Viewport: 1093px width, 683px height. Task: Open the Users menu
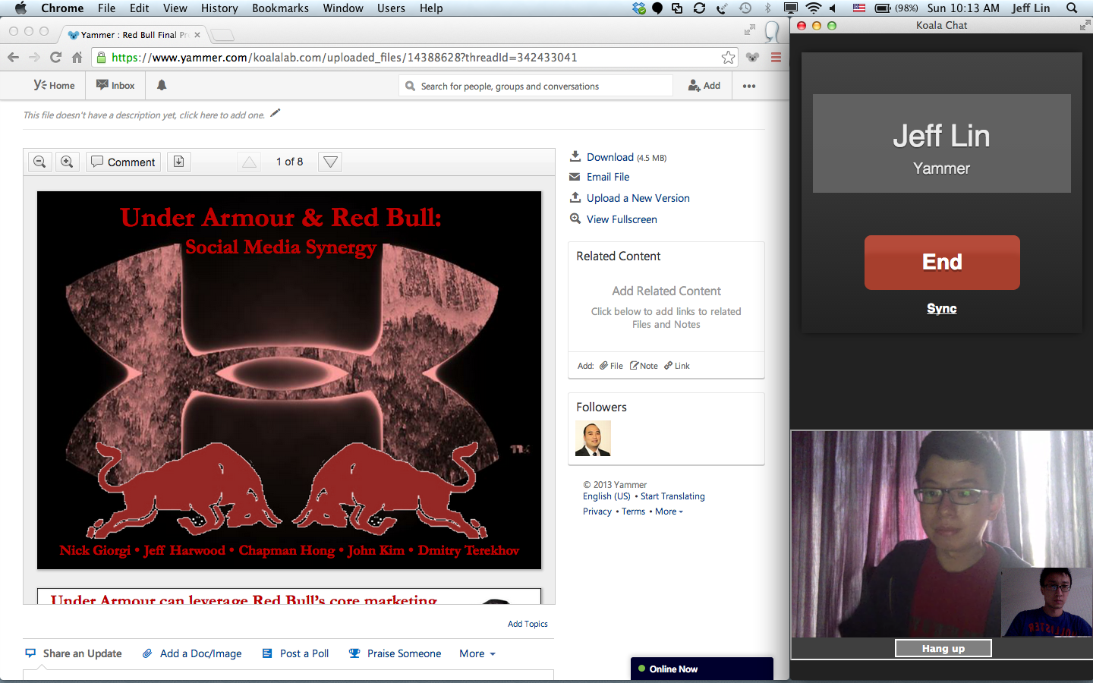[x=391, y=8]
